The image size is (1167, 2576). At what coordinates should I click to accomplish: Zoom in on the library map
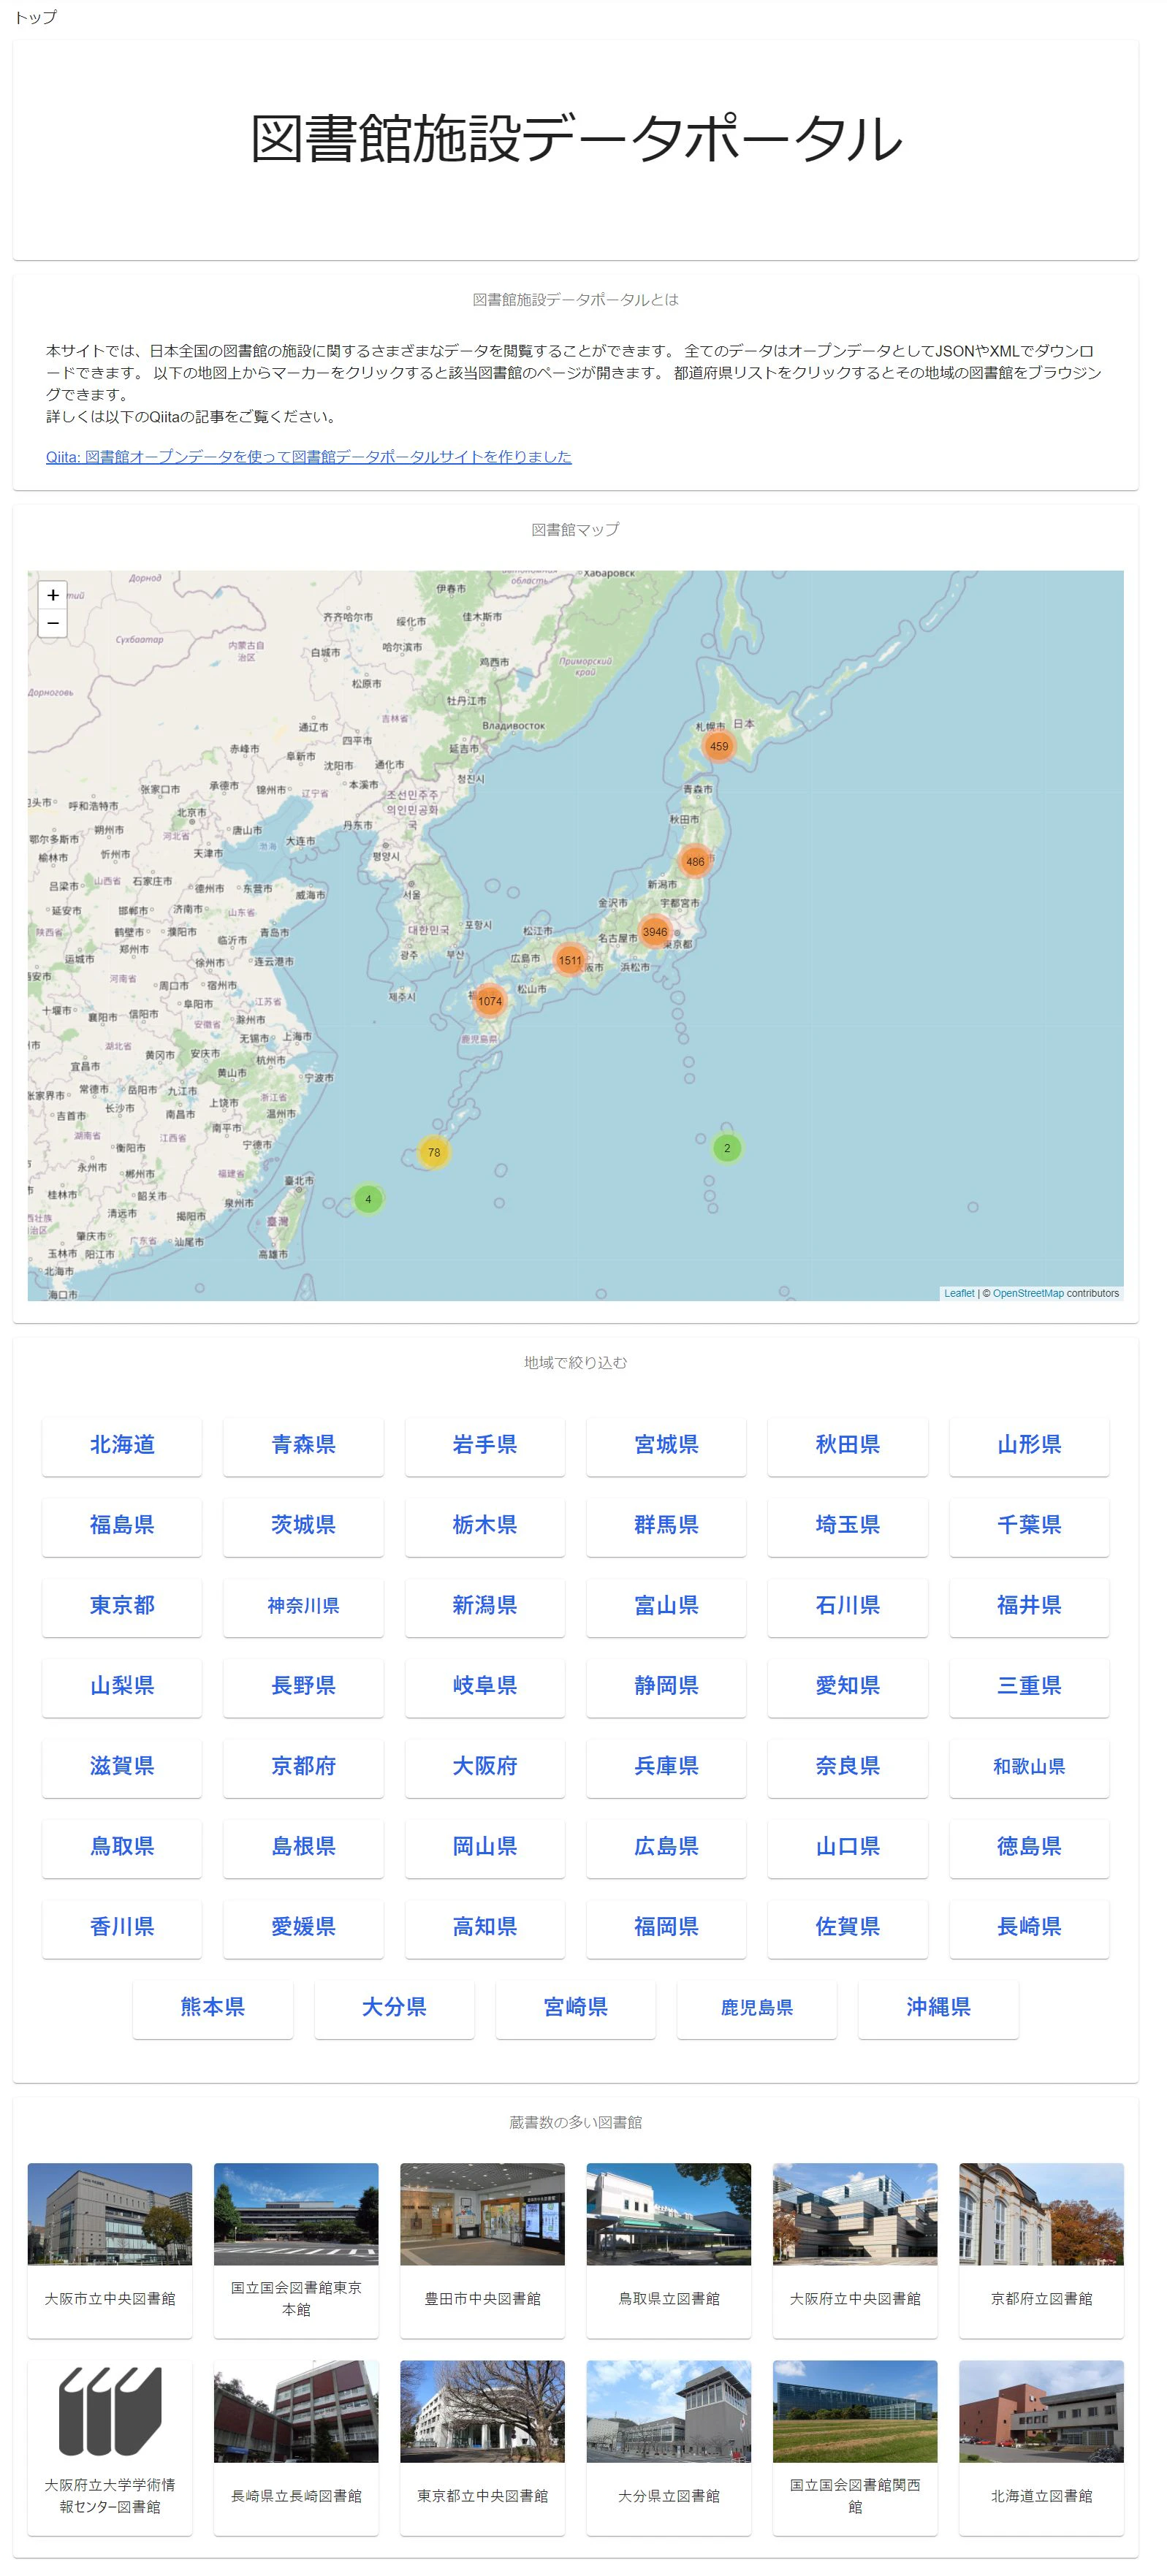[53, 595]
